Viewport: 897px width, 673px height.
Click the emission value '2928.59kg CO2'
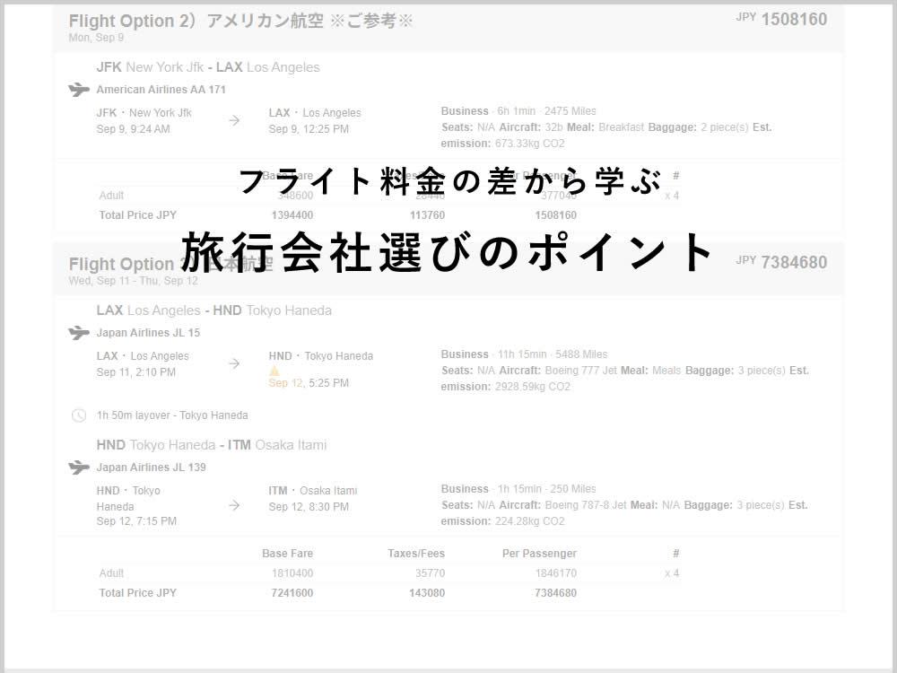533,386
